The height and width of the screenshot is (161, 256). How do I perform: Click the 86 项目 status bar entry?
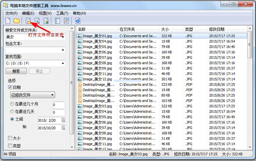[x=10, y=154]
